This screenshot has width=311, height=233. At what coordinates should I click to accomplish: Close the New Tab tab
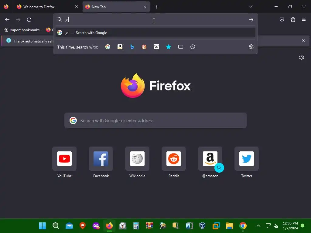(145, 7)
